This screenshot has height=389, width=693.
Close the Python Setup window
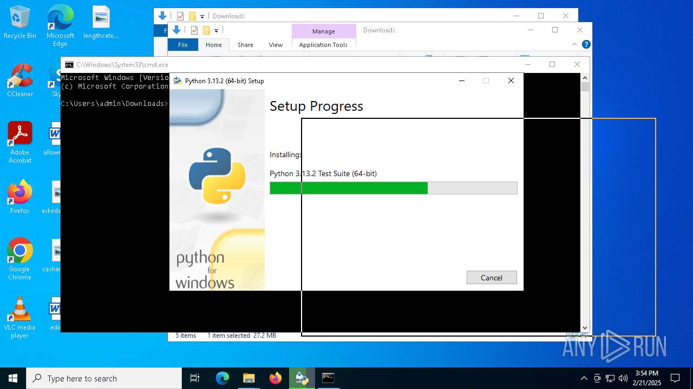pos(511,81)
